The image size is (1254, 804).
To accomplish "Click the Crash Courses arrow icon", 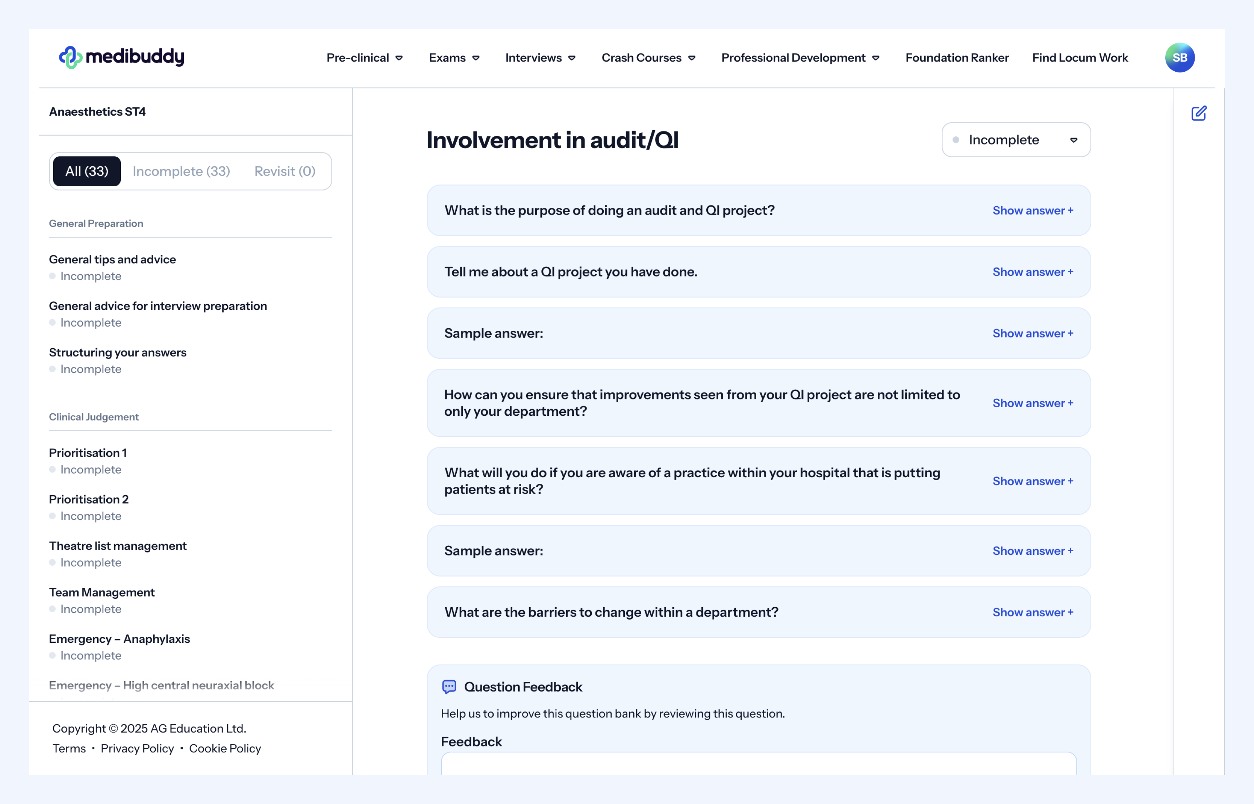I will point(692,58).
